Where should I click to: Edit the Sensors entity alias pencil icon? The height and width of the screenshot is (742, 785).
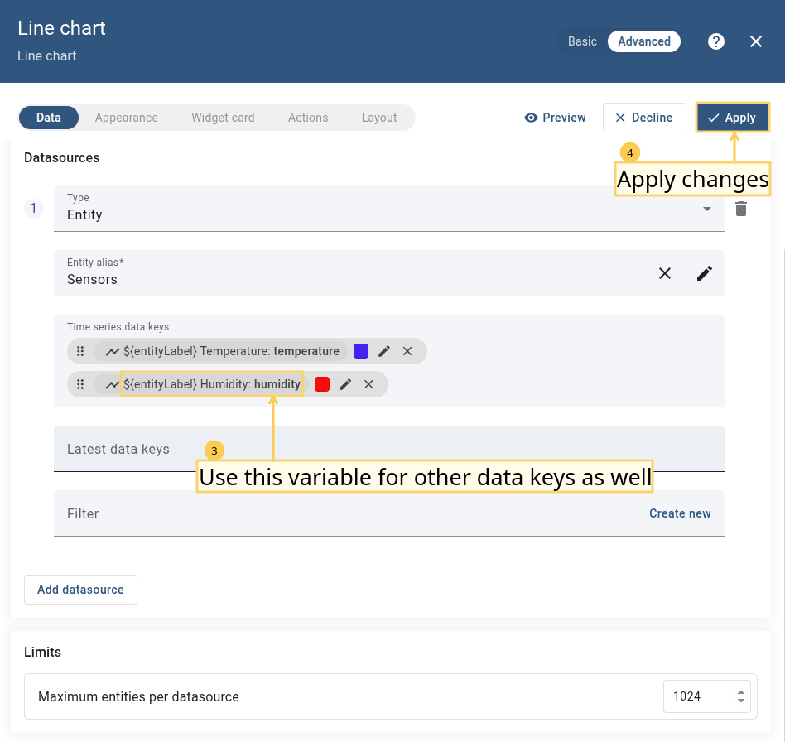[x=704, y=273]
